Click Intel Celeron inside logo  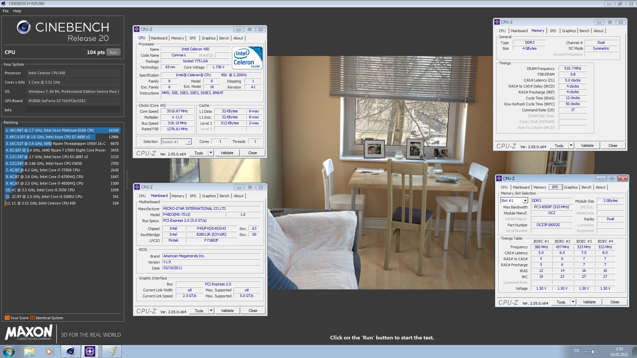pyautogui.click(x=248, y=58)
